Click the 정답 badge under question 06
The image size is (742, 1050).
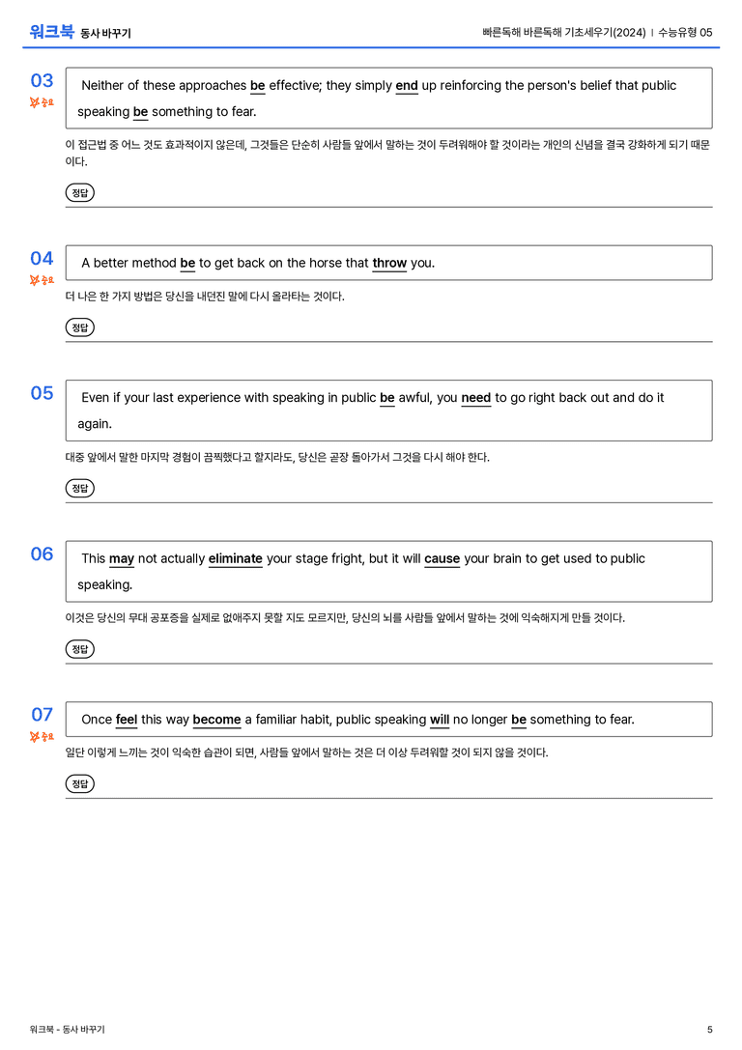coord(79,649)
